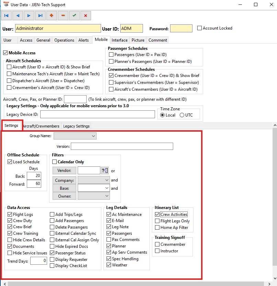The width and height of the screenshot is (277, 286).
Task: Jump to the last user record
Action: pos(40,15)
